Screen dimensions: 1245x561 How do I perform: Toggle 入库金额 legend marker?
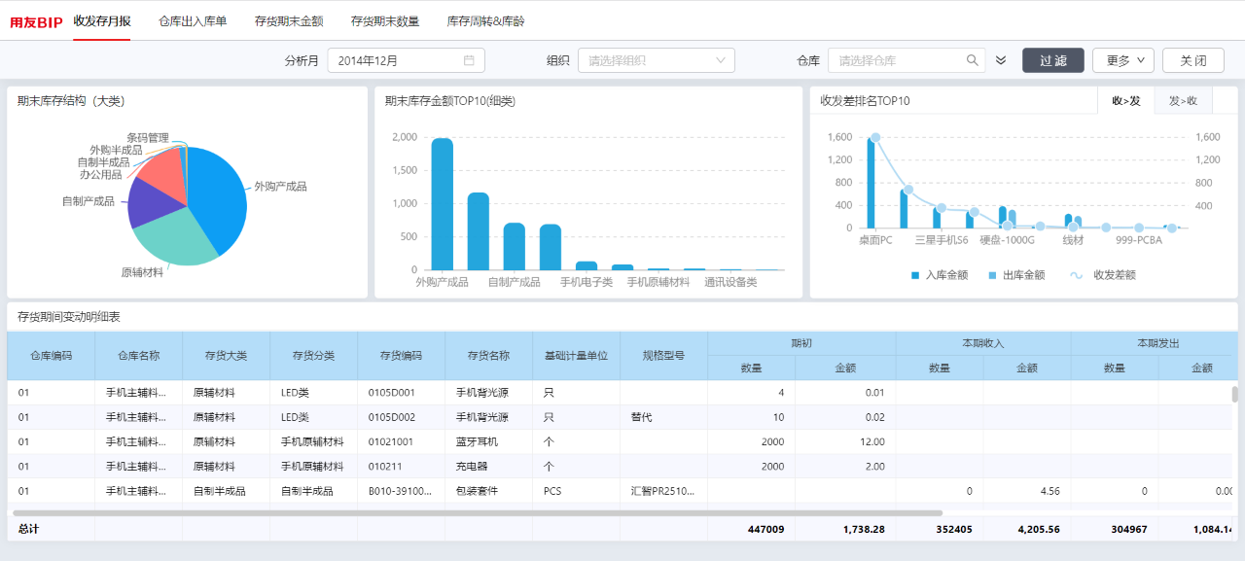click(915, 275)
